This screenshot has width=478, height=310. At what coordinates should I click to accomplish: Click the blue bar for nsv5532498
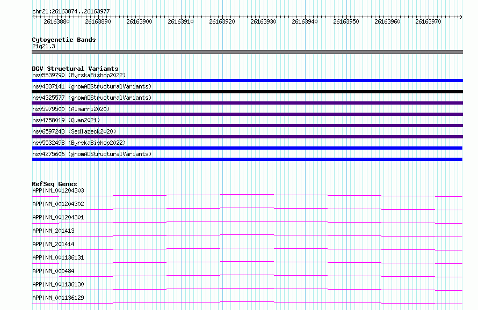tap(247, 148)
